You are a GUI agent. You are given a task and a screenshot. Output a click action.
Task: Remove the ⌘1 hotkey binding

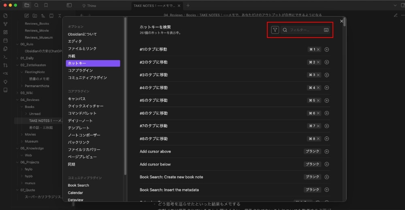[x=318, y=50]
